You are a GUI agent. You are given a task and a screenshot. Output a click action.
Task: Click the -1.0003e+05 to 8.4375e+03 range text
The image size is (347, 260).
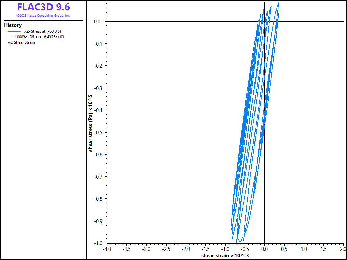click(38, 37)
